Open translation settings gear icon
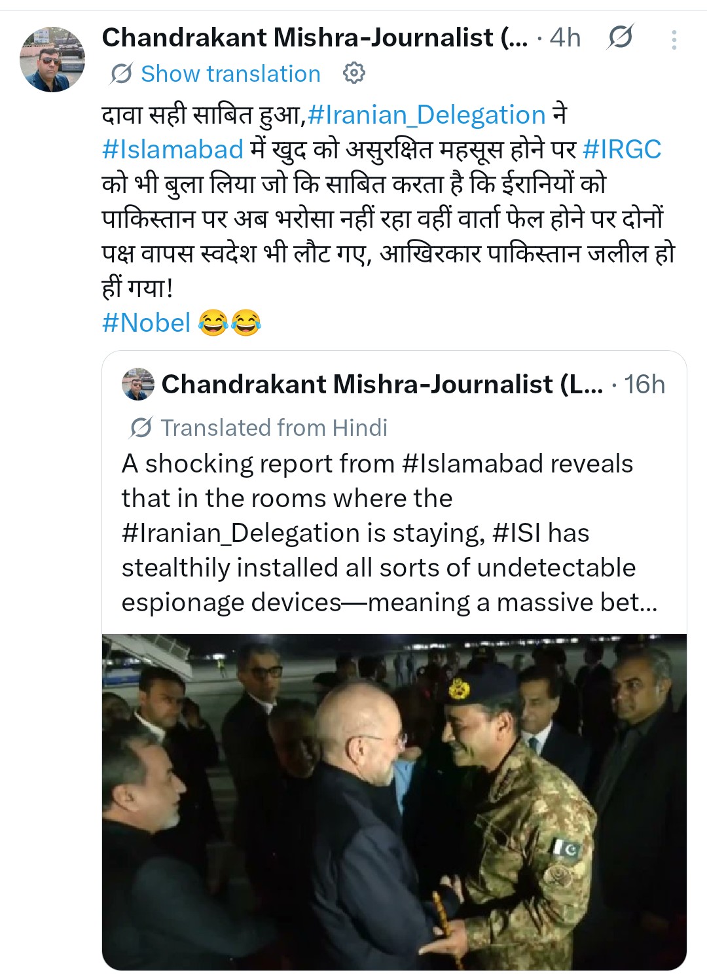Image resolution: width=707 pixels, height=979 pixels. (x=353, y=73)
